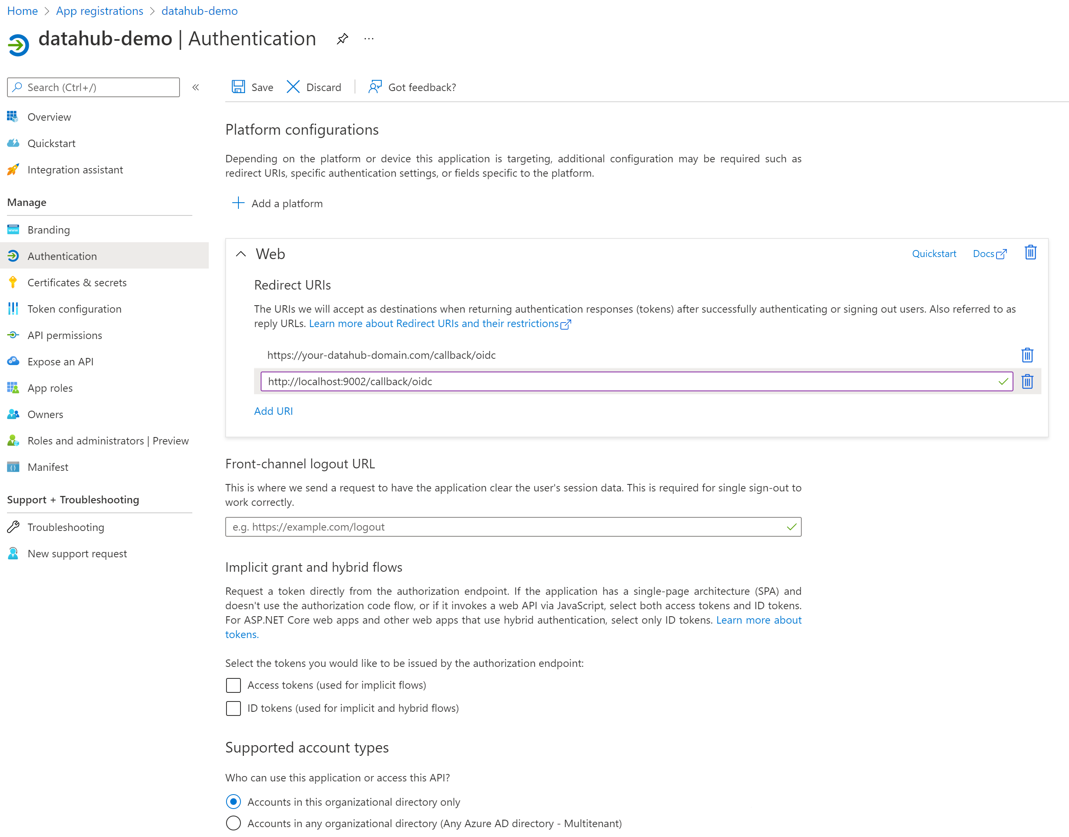Select Accounts in any organizational directory

pyautogui.click(x=233, y=823)
